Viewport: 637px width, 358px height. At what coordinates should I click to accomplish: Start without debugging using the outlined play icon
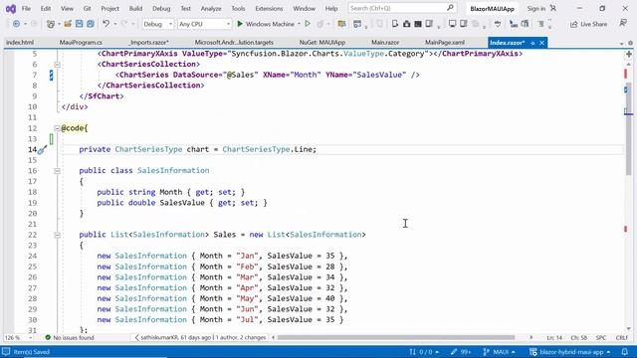(308, 24)
